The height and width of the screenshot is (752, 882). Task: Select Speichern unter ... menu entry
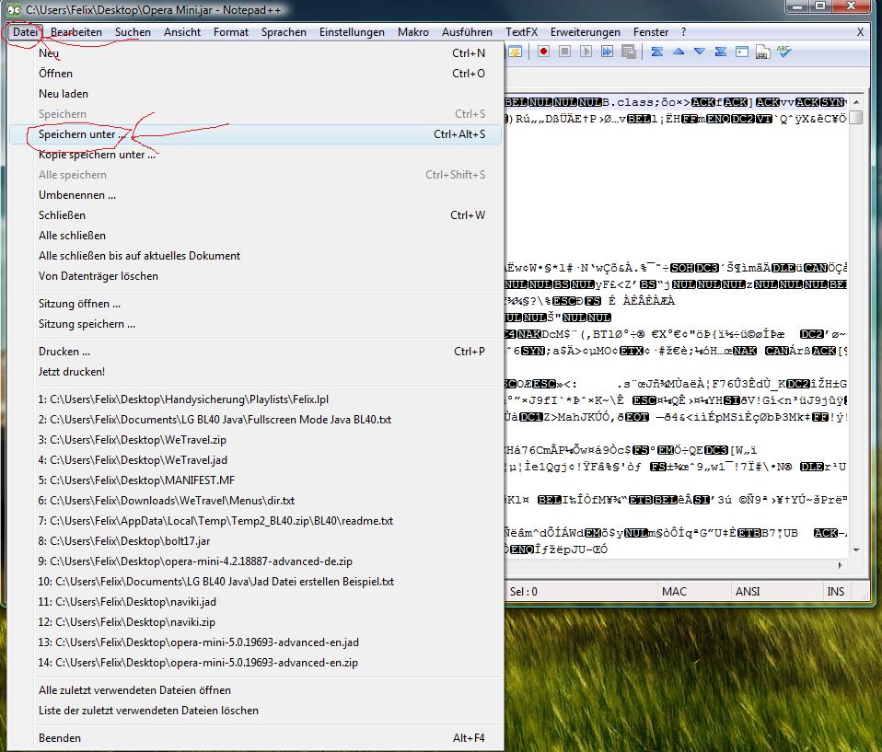(256, 133)
